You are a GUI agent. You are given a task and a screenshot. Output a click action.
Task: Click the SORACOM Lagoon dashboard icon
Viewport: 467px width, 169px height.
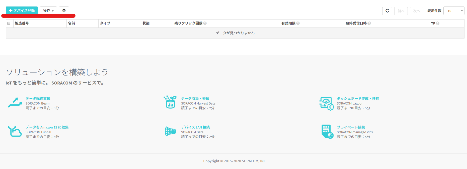coord(327,104)
